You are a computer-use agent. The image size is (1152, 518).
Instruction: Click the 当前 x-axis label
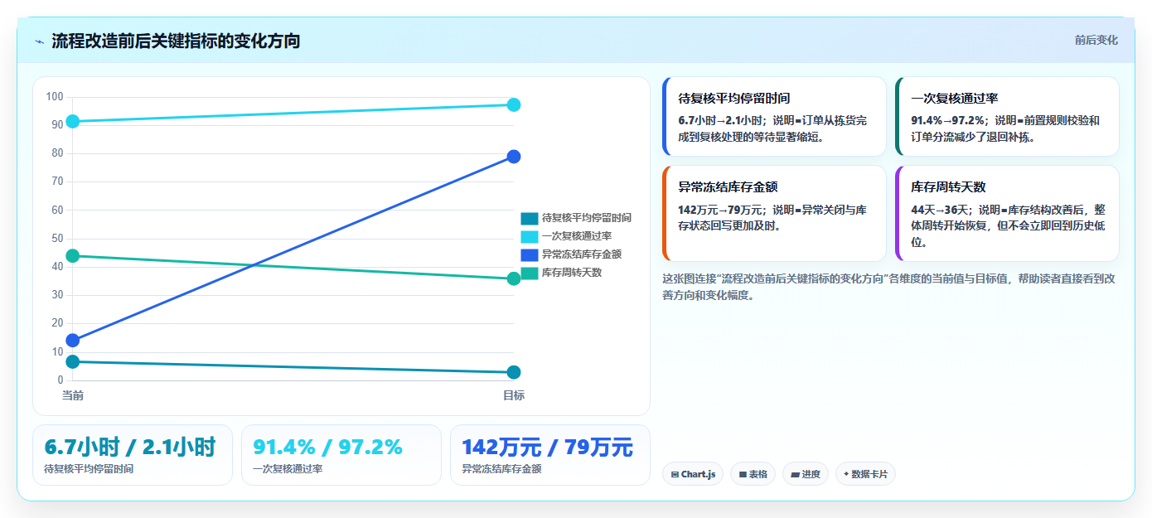73,395
